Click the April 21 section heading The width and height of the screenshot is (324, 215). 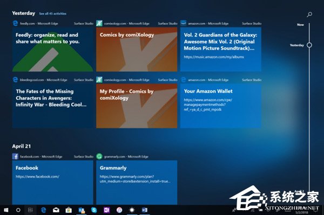22,146
